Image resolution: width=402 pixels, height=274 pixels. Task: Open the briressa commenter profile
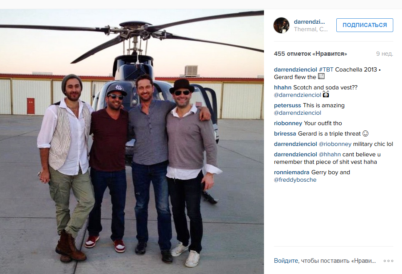coord(285,133)
